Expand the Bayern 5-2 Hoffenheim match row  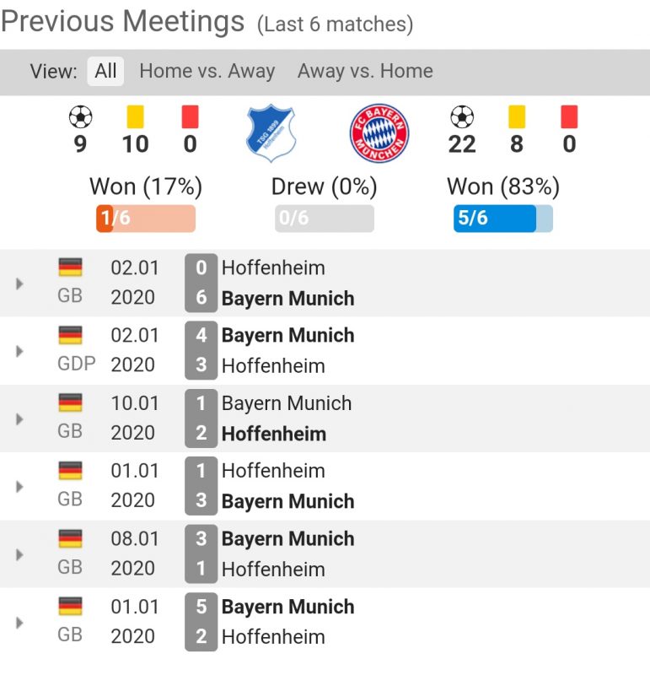(19, 622)
